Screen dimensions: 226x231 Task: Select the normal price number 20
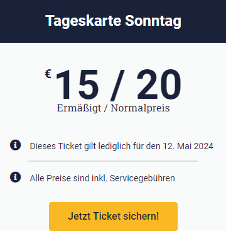click(159, 85)
